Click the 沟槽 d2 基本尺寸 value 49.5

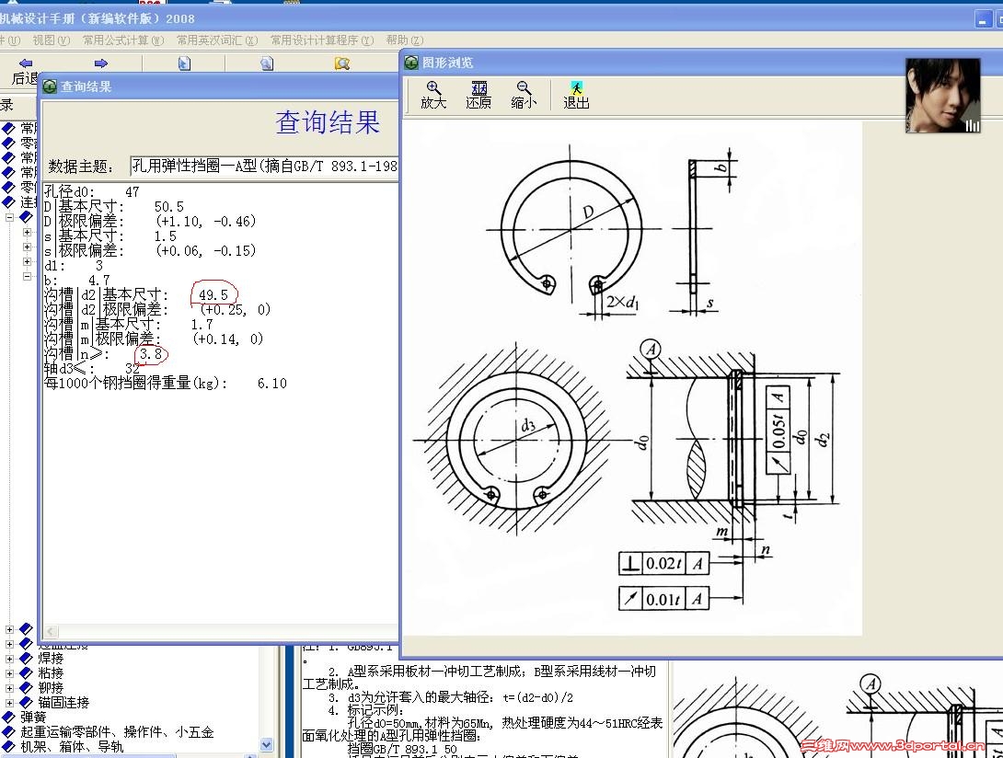213,295
